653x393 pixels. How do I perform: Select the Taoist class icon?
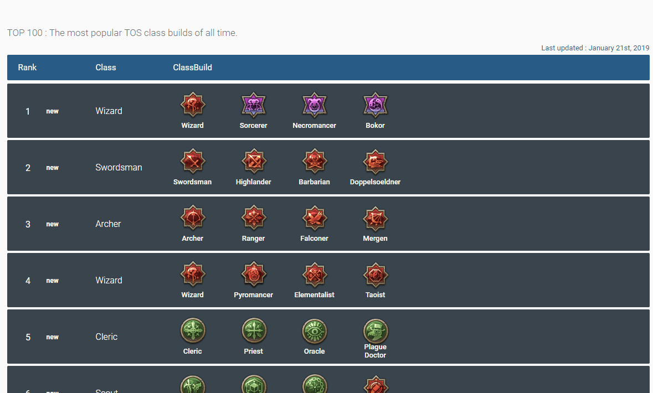click(x=375, y=275)
